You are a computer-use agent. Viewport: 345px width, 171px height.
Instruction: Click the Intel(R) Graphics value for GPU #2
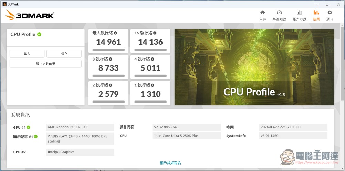80,152
